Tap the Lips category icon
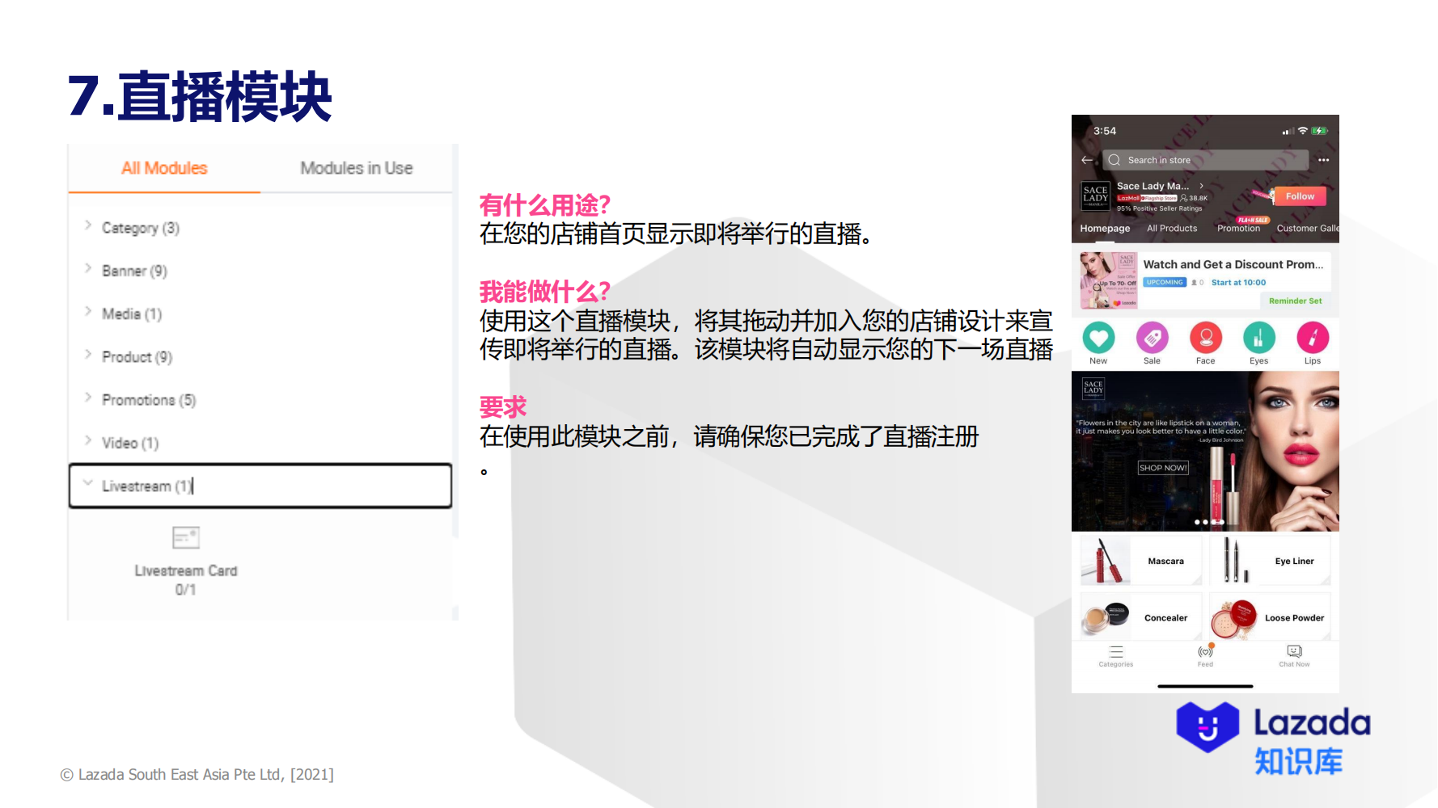The image size is (1438, 808). 1313,338
